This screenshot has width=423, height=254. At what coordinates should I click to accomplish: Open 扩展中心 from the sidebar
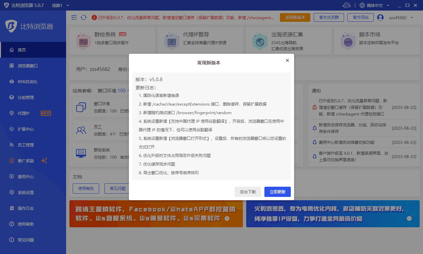tap(26, 129)
